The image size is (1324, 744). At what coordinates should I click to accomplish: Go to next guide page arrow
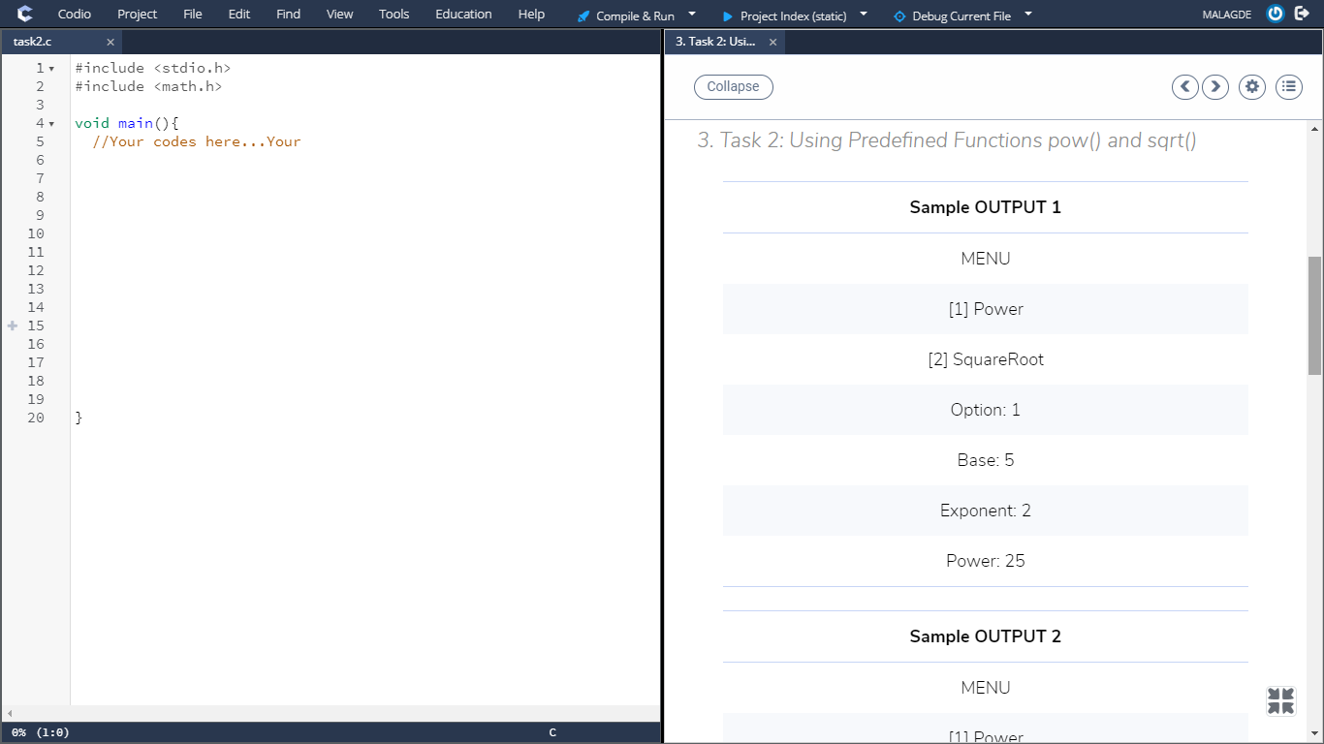coord(1215,86)
